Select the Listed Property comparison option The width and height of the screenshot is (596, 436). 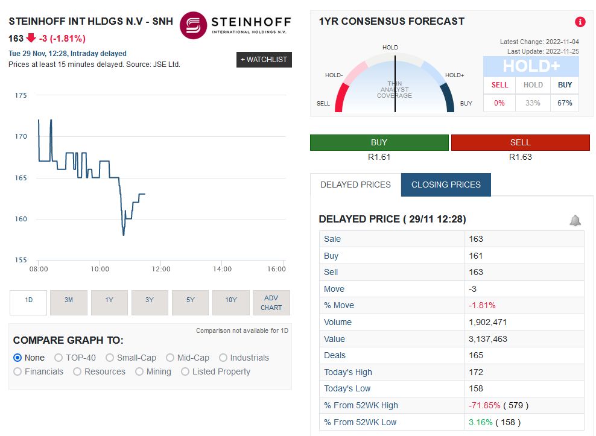185,371
